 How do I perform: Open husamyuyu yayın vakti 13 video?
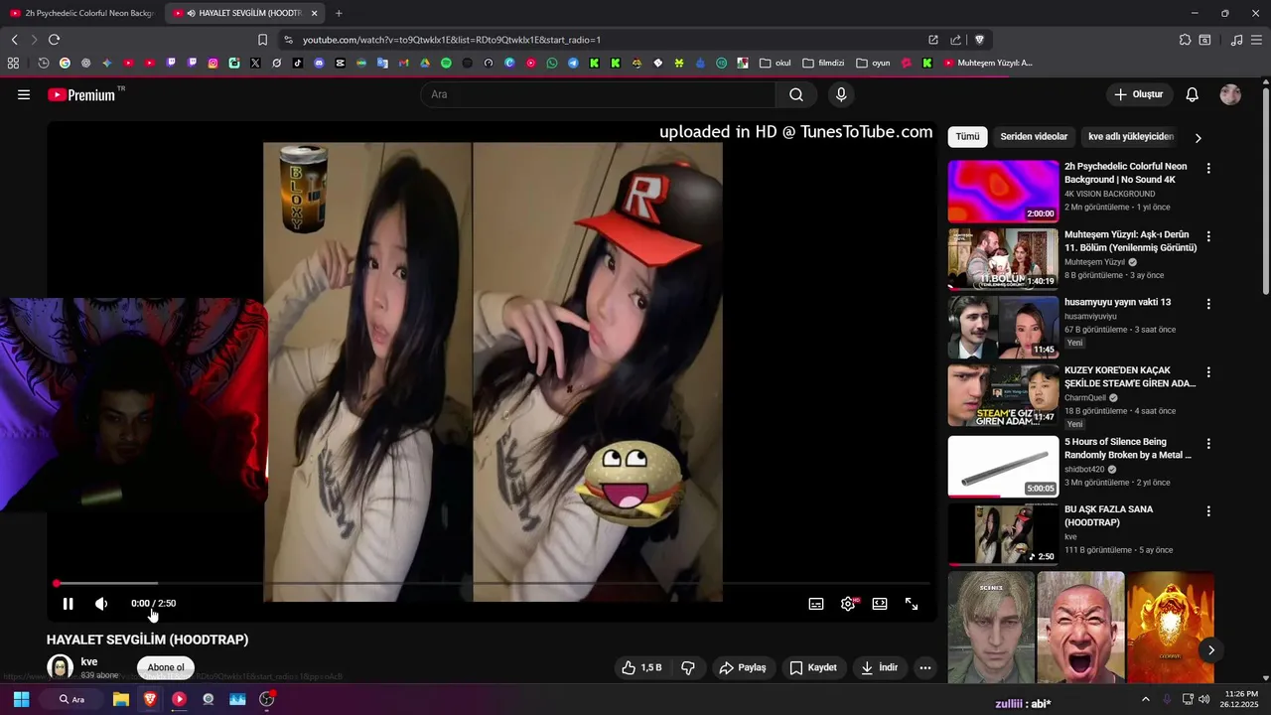click(1117, 302)
